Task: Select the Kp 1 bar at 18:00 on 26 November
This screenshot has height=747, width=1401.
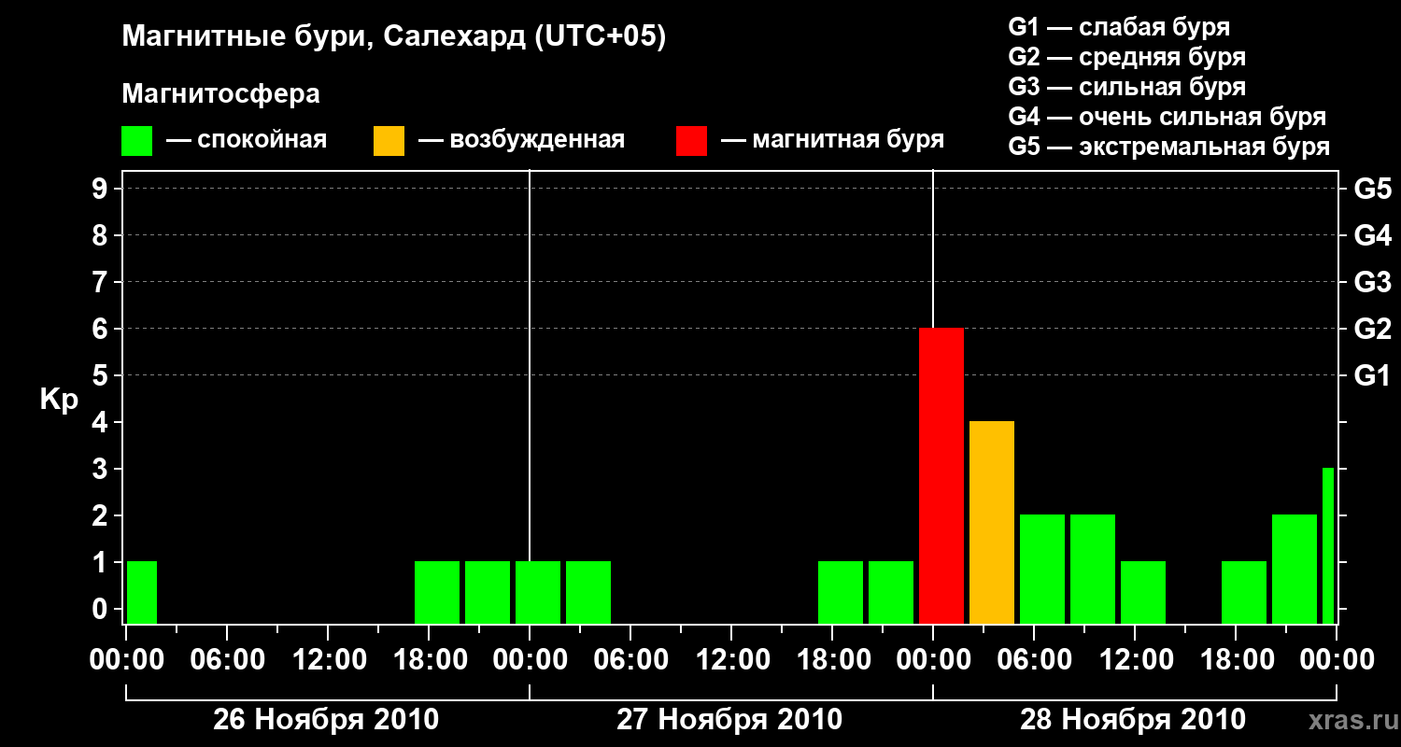Action: (437, 593)
